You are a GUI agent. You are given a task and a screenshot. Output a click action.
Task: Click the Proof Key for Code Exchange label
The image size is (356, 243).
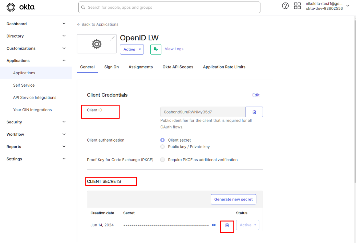(x=120, y=160)
